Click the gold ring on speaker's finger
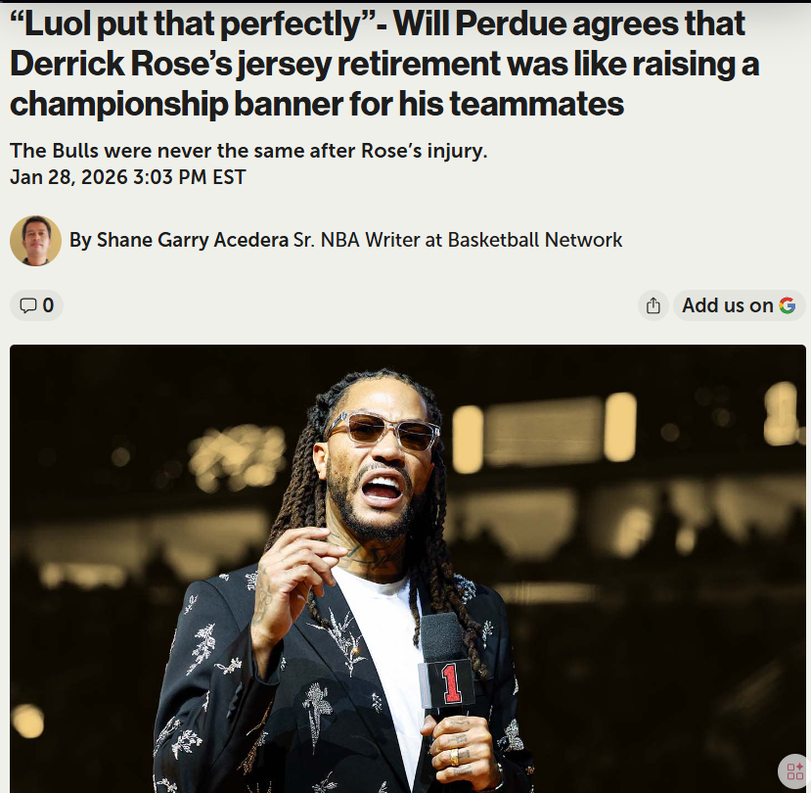 click(454, 758)
